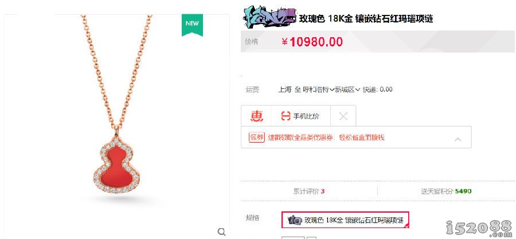
Task: Select the 玫瑰色 18K金 规格 option
Action: (345, 220)
